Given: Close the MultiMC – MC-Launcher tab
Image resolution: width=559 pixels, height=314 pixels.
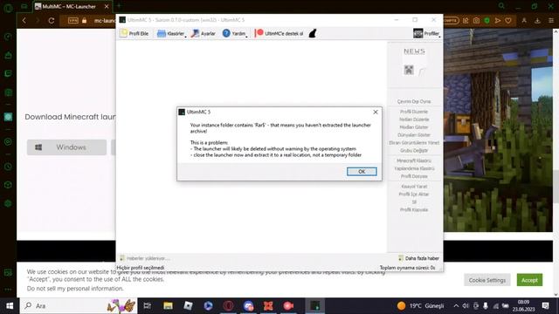Looking at the screenshot, I should [107, 6].
